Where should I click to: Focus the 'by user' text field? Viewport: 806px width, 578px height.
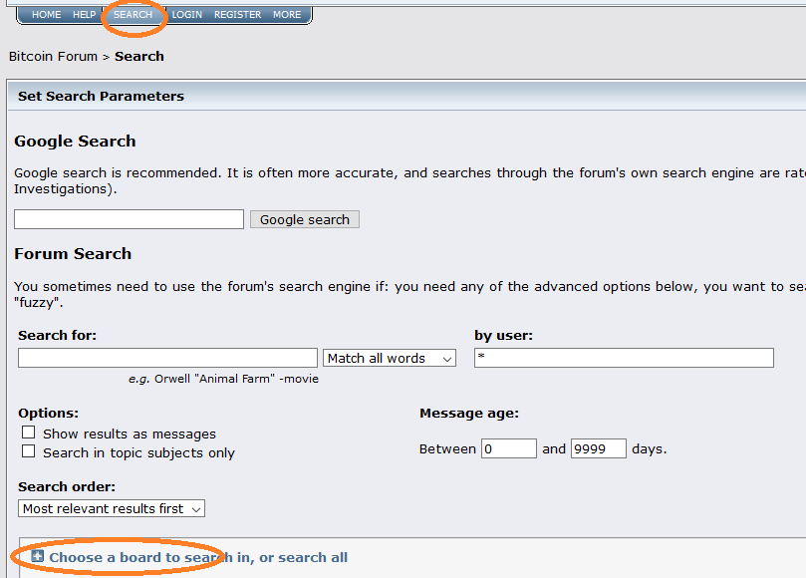[x=624, y=358]
